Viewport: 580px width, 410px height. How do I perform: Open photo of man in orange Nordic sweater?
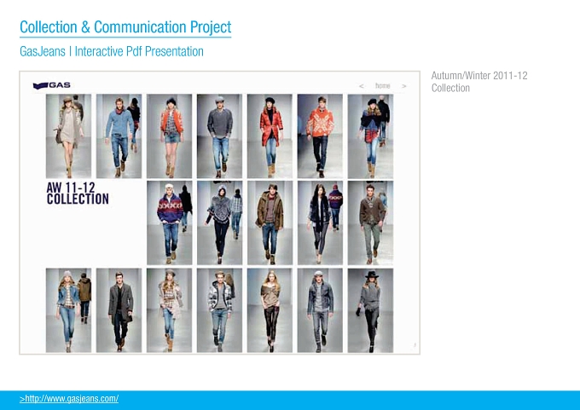point(320,136)
